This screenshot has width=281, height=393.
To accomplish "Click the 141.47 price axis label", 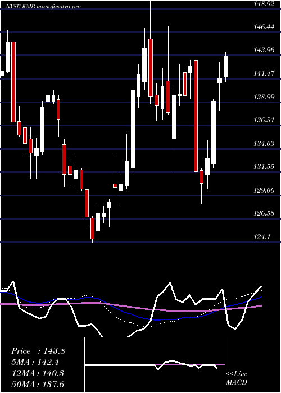I will click(264, 74).
